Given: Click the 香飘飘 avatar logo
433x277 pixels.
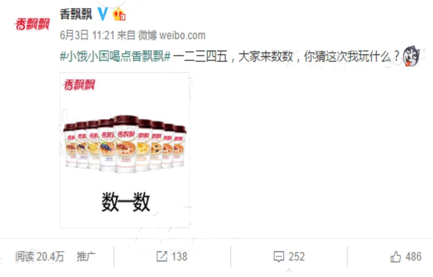Looking at the screenshot, I should 32,24.
